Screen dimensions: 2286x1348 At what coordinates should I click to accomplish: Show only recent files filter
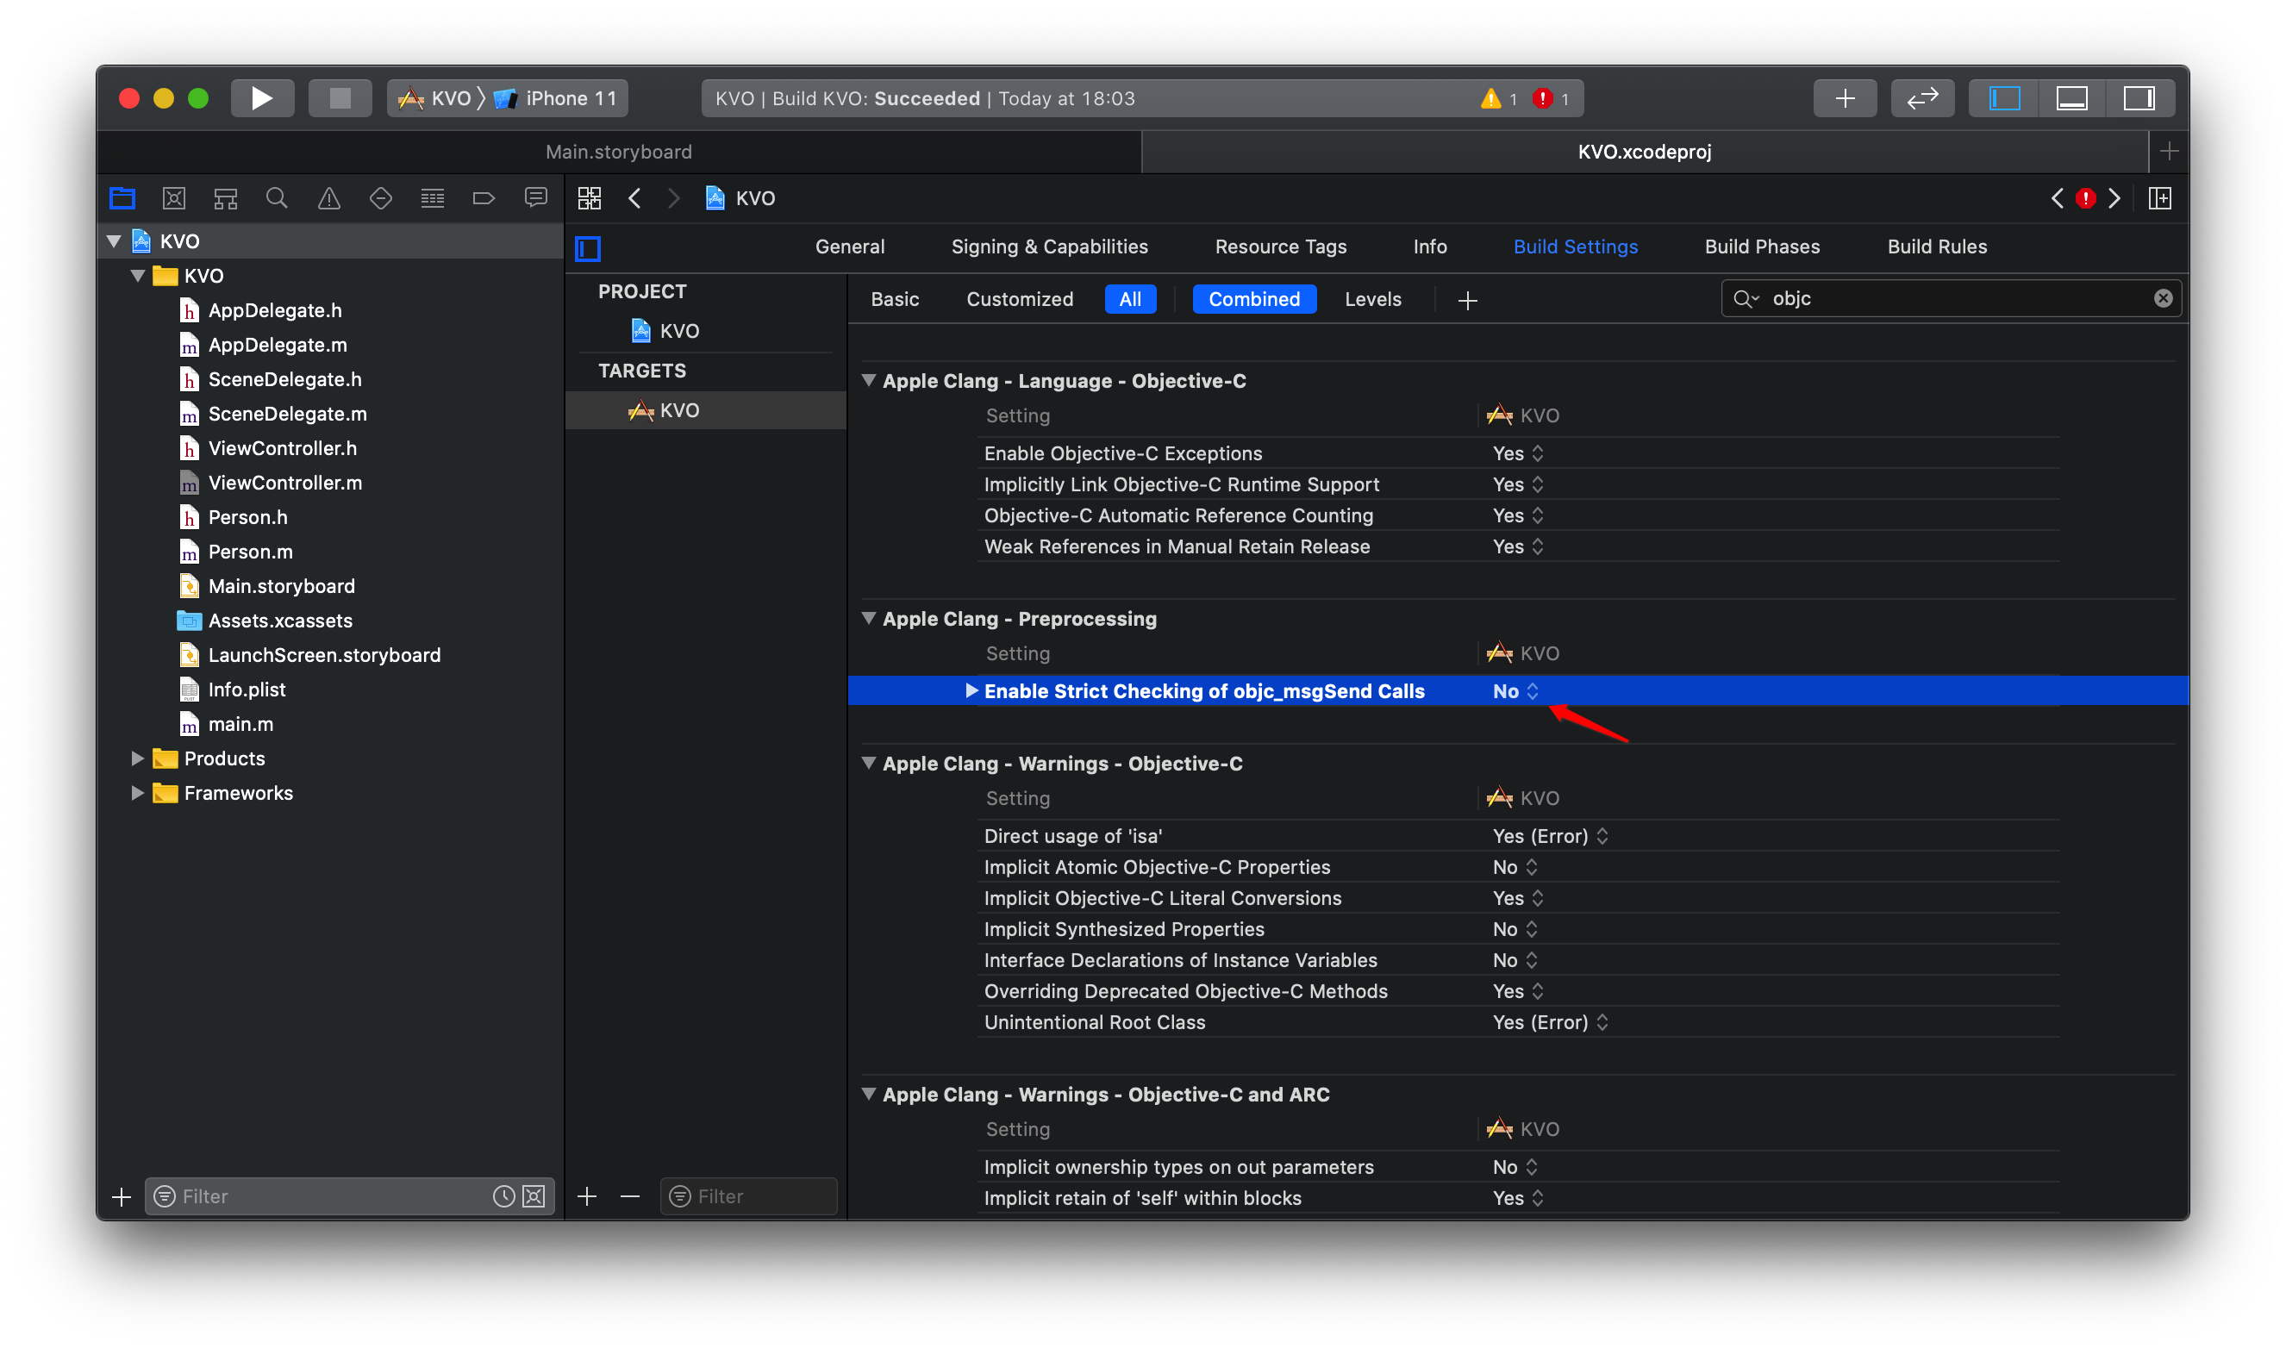click(x=503, y=1196)
